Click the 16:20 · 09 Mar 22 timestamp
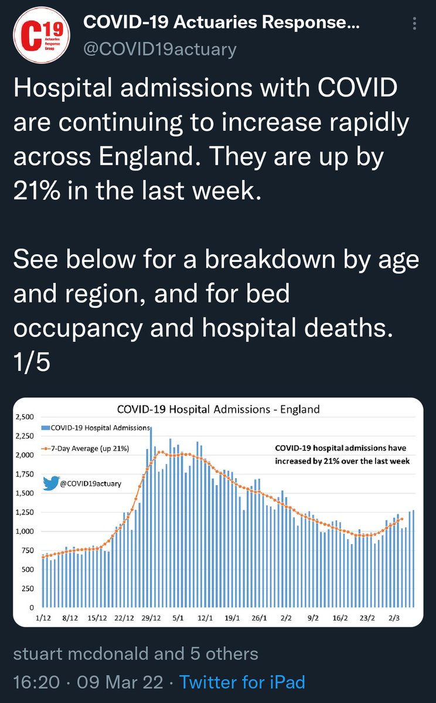The image size is (436, 703). (91, 682)
